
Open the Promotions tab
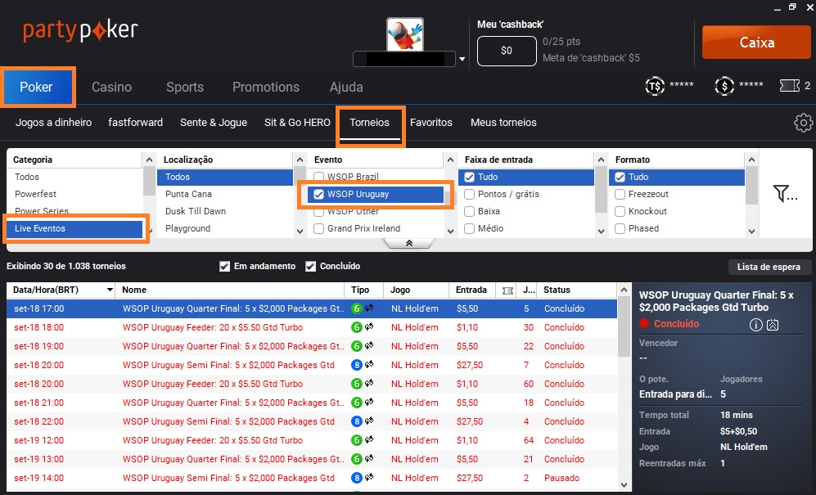coord(266,87)
